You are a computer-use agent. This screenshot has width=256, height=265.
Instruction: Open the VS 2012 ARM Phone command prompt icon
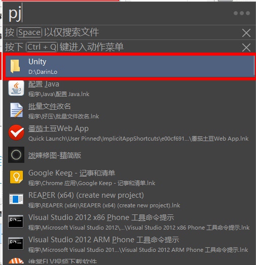click(x=16, y=244)
